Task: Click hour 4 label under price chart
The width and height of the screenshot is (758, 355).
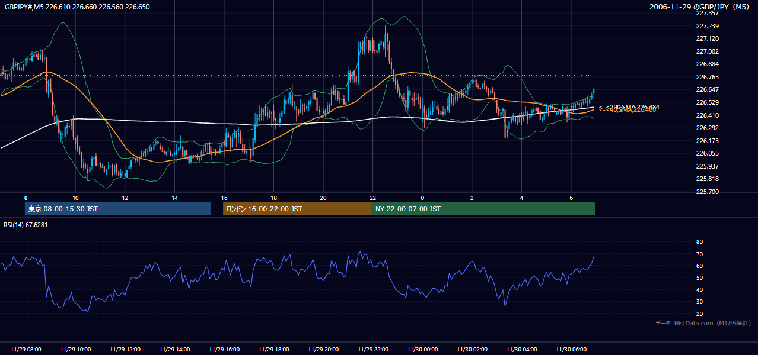Action: coord(522,197)
